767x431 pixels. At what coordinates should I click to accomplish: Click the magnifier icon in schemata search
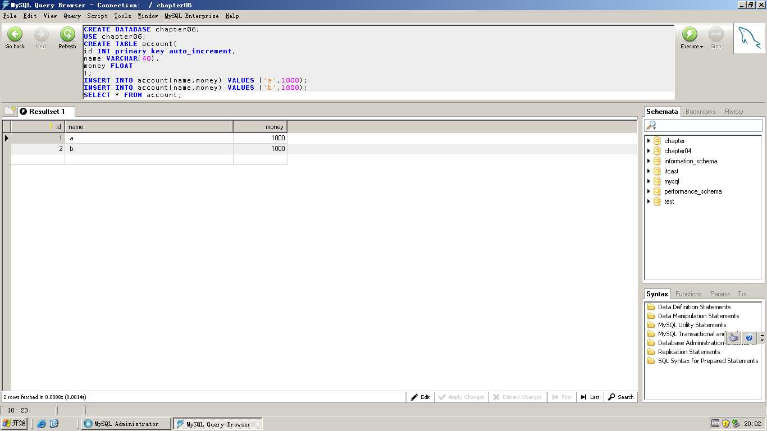pyautogui.click(x=651, y=125)
